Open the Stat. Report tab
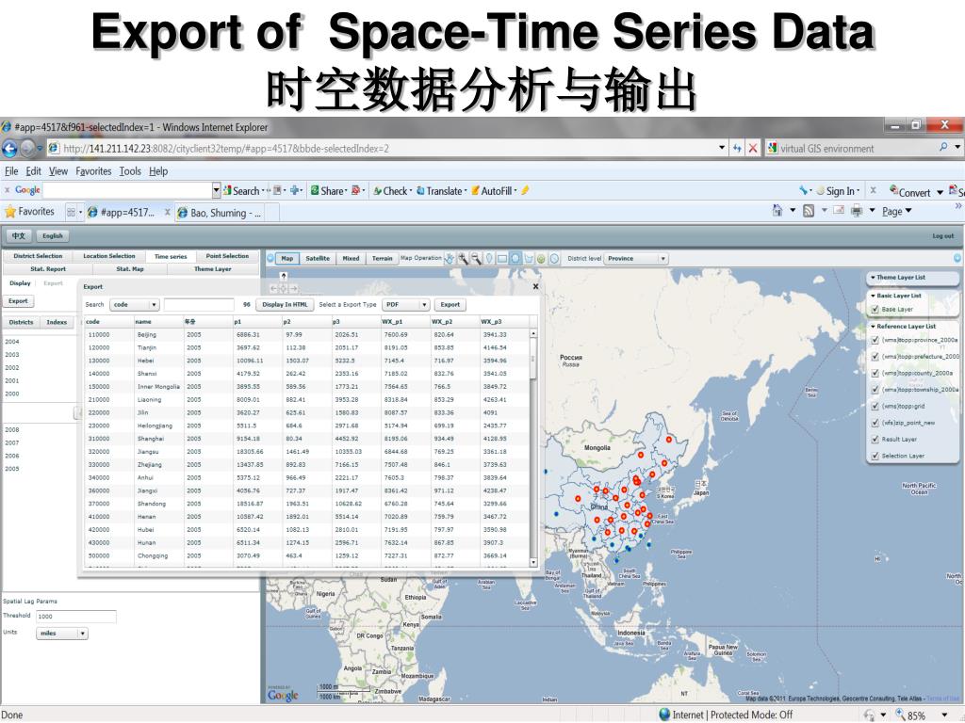 48,268
